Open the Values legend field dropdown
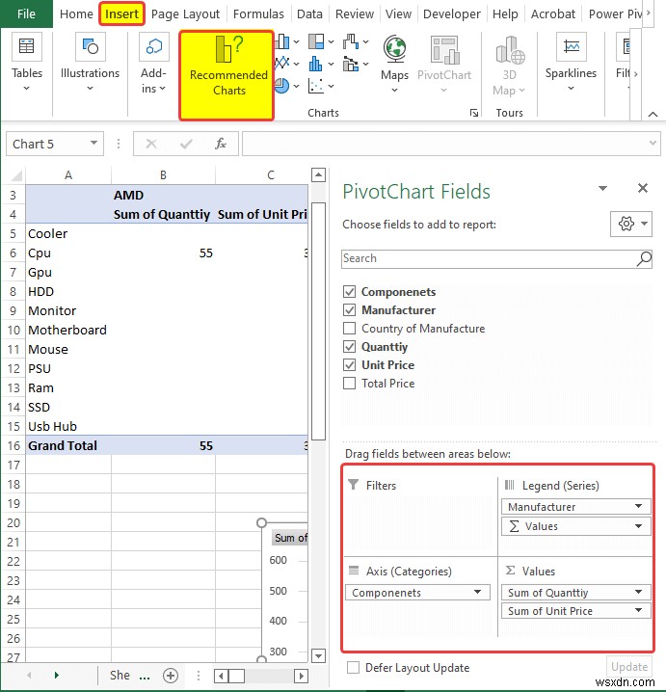 click(638, 526)
